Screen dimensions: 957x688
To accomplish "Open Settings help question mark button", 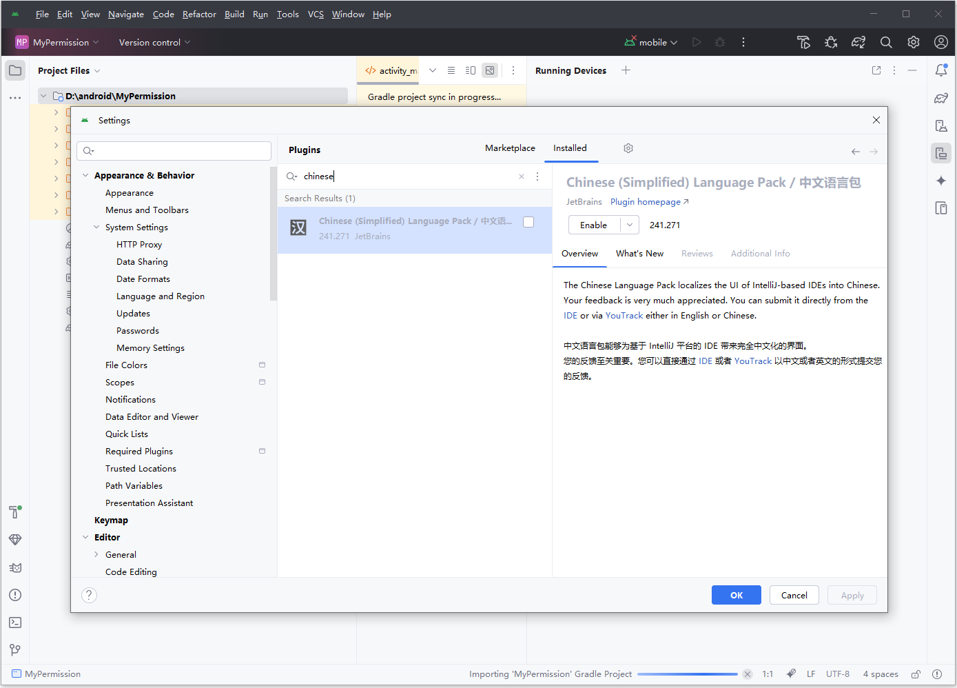I will pyautogui.click(x=89, y=595).
